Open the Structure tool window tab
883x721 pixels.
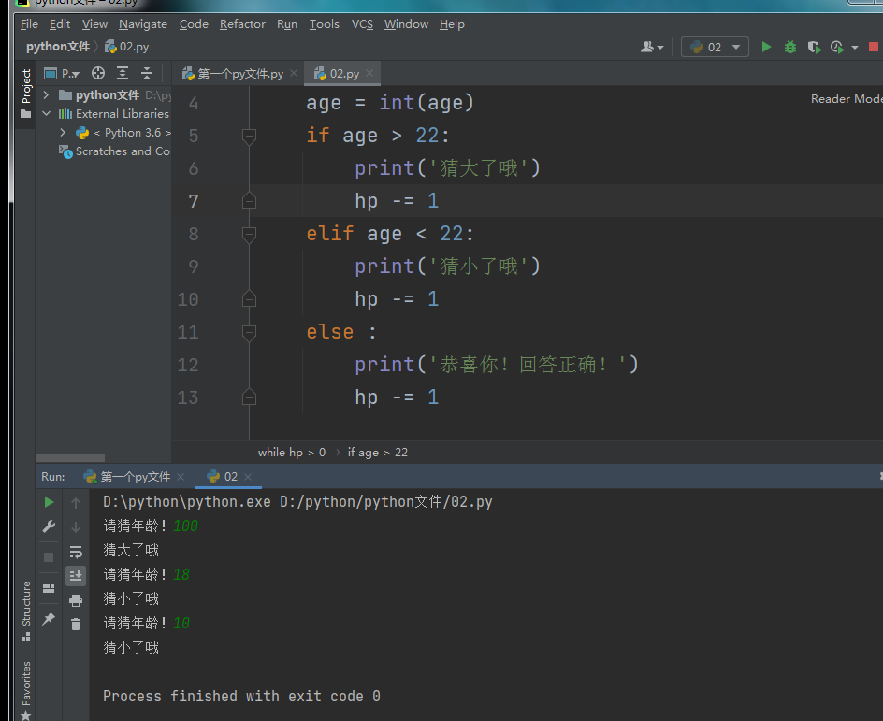26,611
